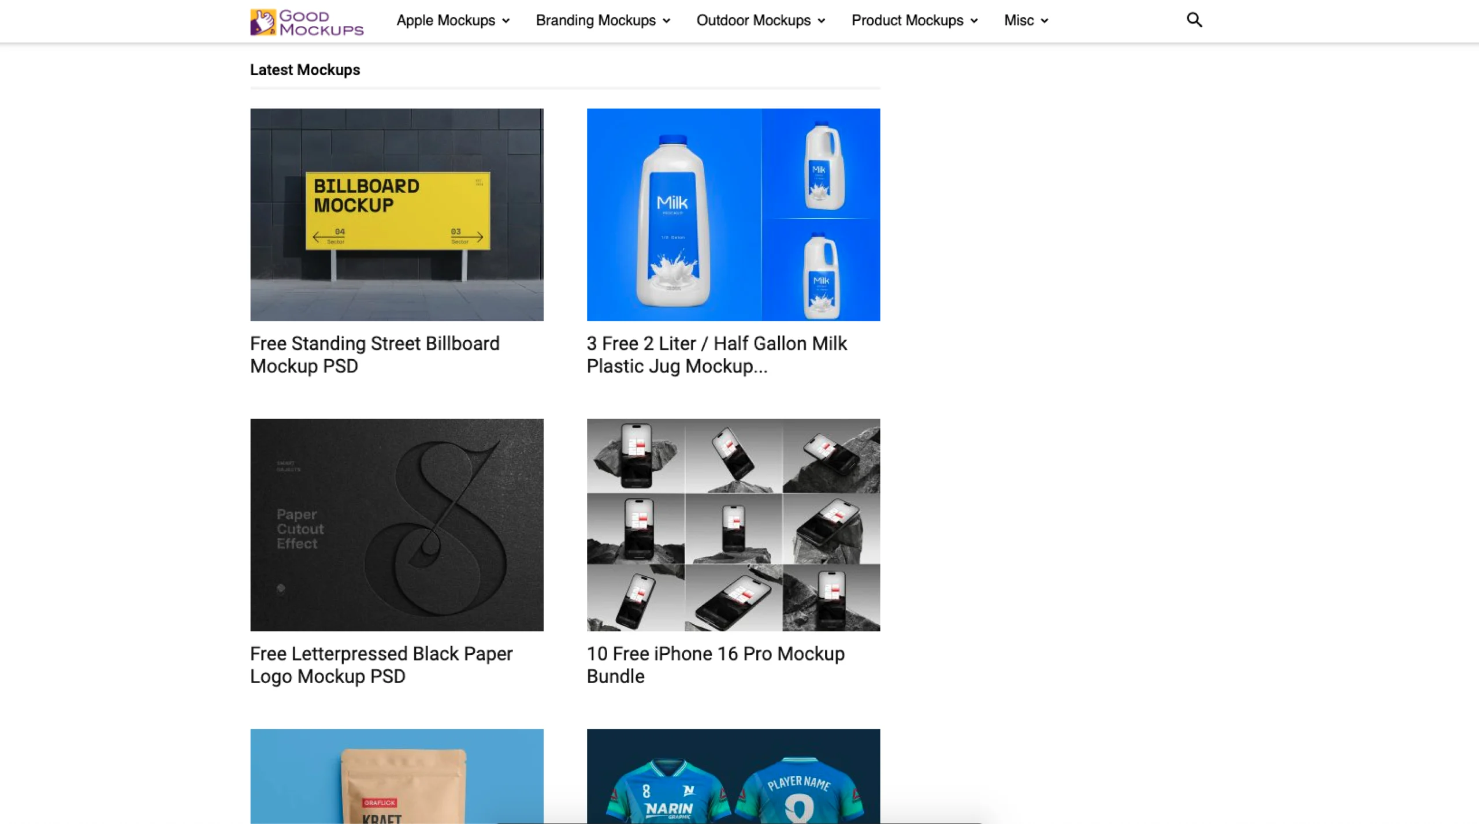Open the kraft pouch mockup thumbnail
Viewport: 1479px width, 824px height.
pyautogui.click(x=396, y=776)
